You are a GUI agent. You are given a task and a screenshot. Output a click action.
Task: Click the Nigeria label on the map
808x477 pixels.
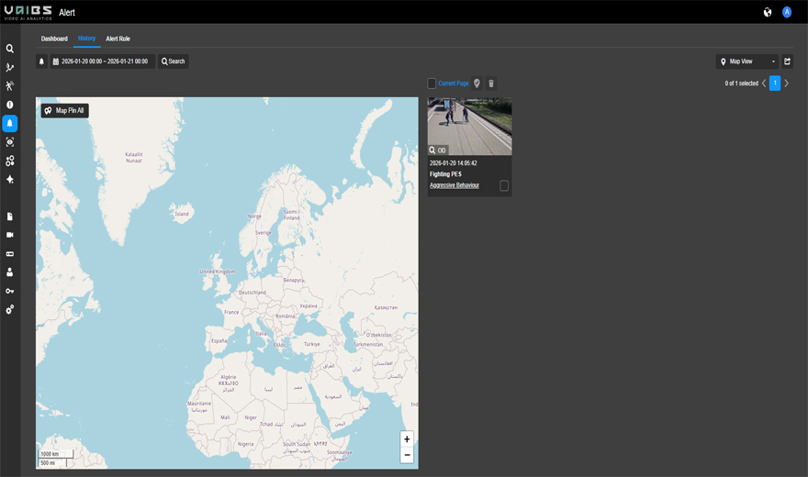point(246,444)
